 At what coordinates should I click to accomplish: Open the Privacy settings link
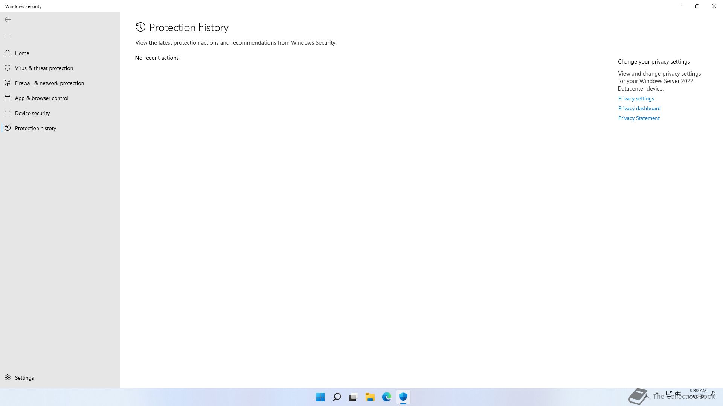click(x=636, y=98)
